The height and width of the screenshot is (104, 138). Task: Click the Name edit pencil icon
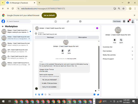pyautogui.click(x=69, y=51)
